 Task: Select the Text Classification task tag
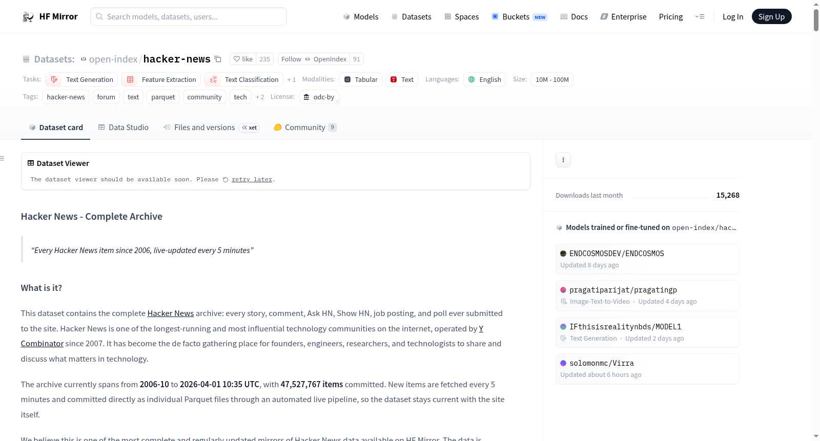click(x=243, y=79)
